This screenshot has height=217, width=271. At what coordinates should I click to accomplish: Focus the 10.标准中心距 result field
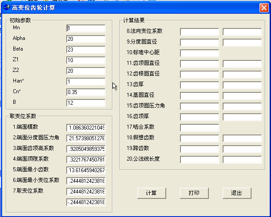(199, 53)
